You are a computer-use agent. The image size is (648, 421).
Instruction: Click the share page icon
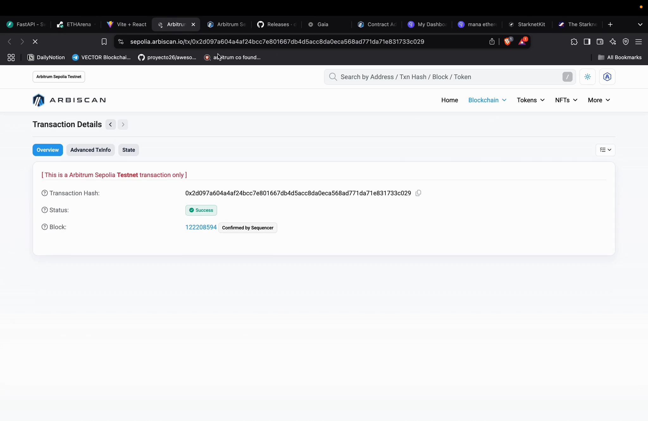tap(492, 41)
